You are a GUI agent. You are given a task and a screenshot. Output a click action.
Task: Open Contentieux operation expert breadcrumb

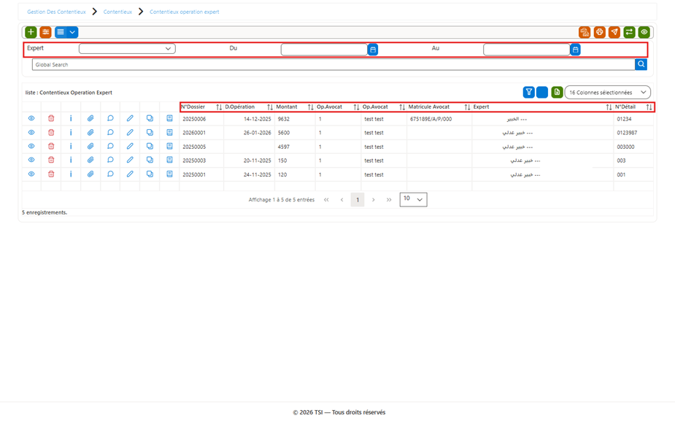(184, 12)
